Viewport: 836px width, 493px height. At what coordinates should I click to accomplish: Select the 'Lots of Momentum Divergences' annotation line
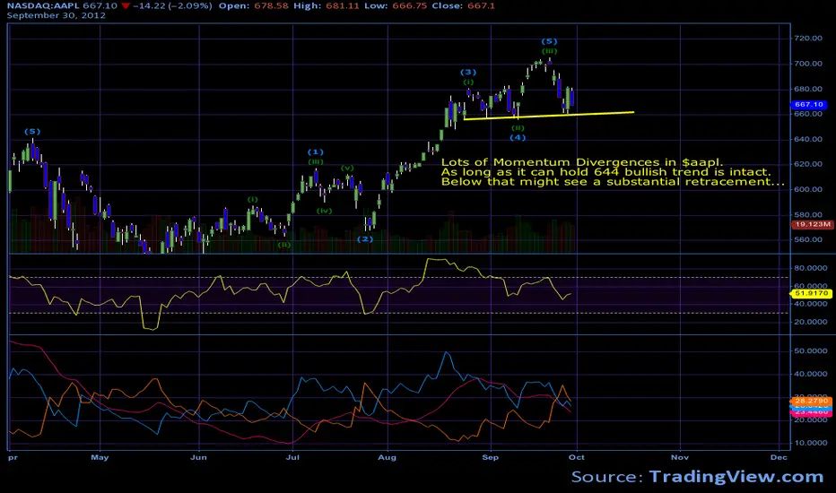(x=582, y=162)
